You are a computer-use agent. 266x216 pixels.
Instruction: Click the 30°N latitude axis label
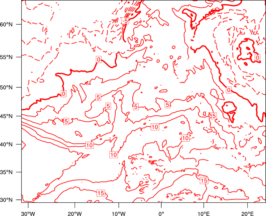[x=6, y=200]
